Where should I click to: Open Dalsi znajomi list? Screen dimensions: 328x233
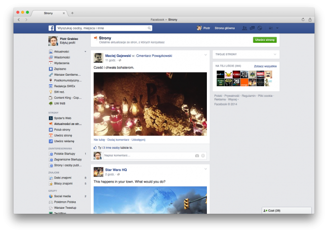click(x=63, y=178)
